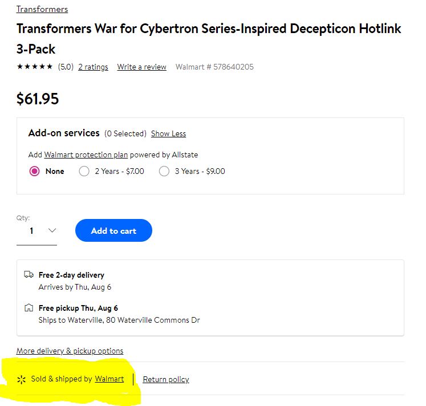Choose the 3 Years - $9.00 plan
This screenshot has width=426, height=406.
pos(164,171)
